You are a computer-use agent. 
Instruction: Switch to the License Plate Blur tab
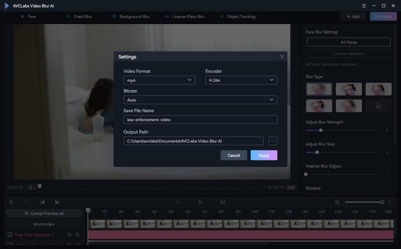(184, 17)
